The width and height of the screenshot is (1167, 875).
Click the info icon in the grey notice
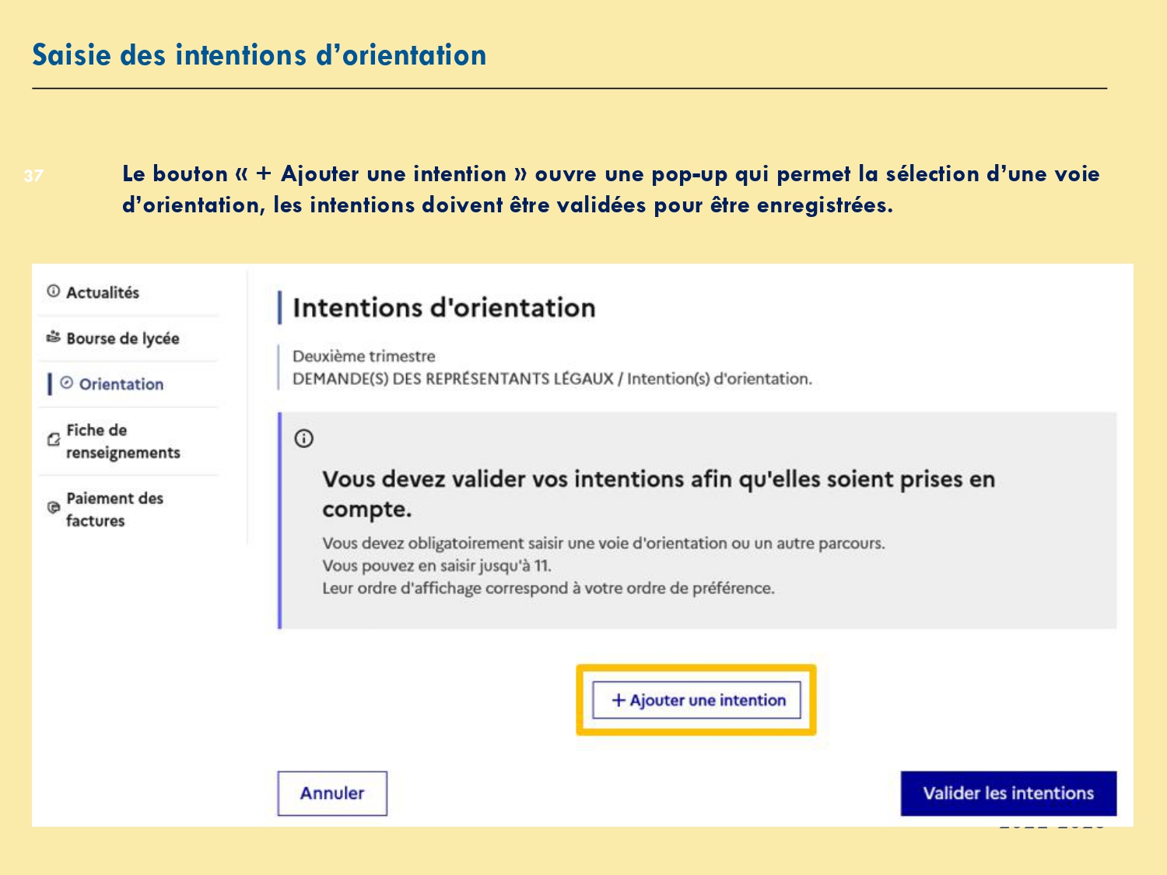pos(303,439)
